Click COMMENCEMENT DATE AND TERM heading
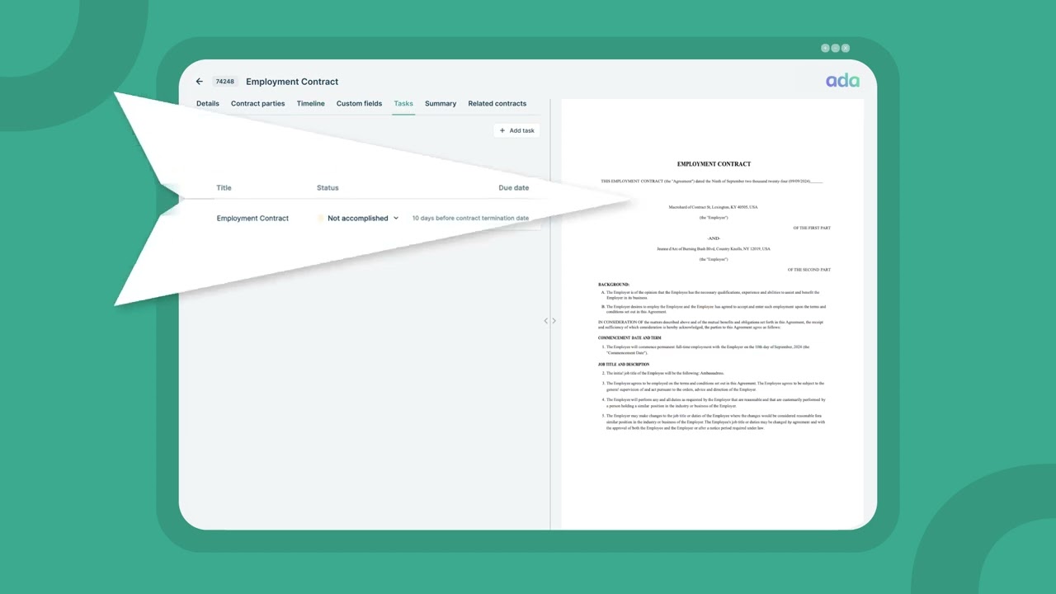 pyautogui.click(x=629, y=338)
